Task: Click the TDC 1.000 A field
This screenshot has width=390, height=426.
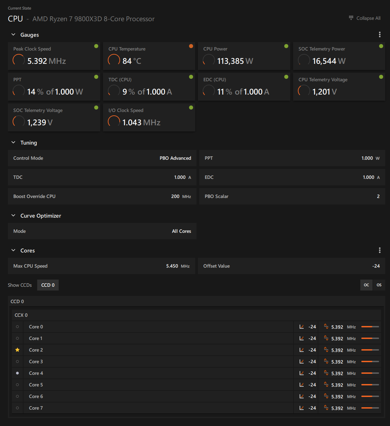Action: [x=102, y=177]
